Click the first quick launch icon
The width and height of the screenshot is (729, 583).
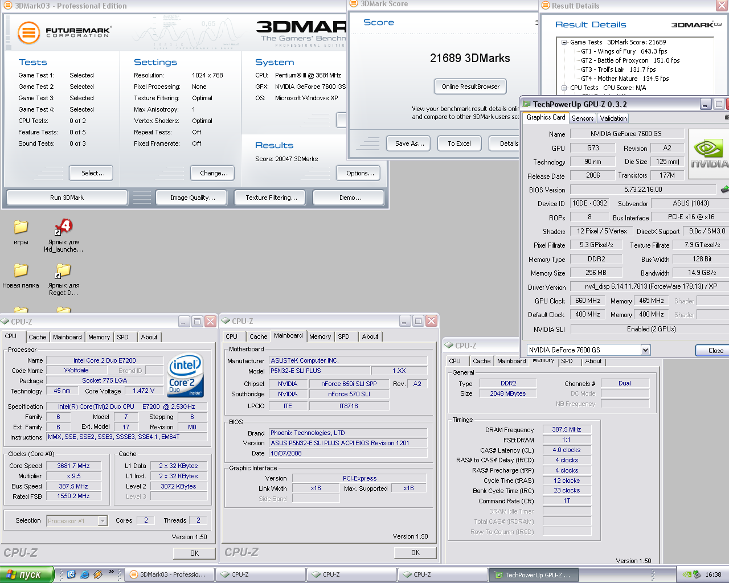click(x=71, y=574)
